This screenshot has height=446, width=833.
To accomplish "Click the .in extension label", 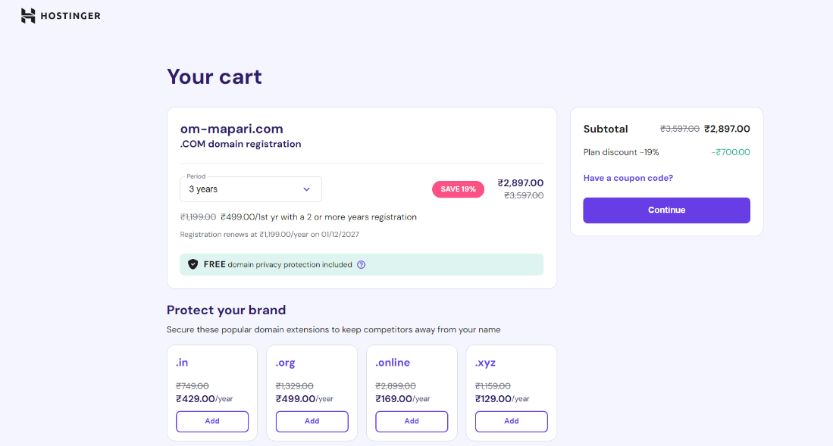I will (x=182, y=362).
